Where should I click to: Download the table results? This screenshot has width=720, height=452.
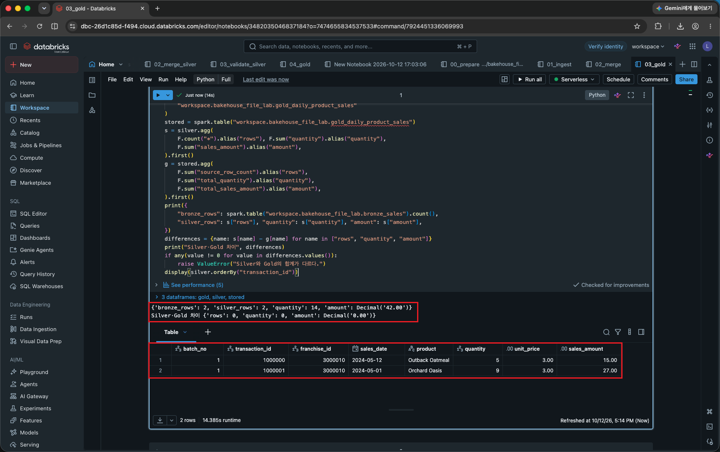pos(160,420)
